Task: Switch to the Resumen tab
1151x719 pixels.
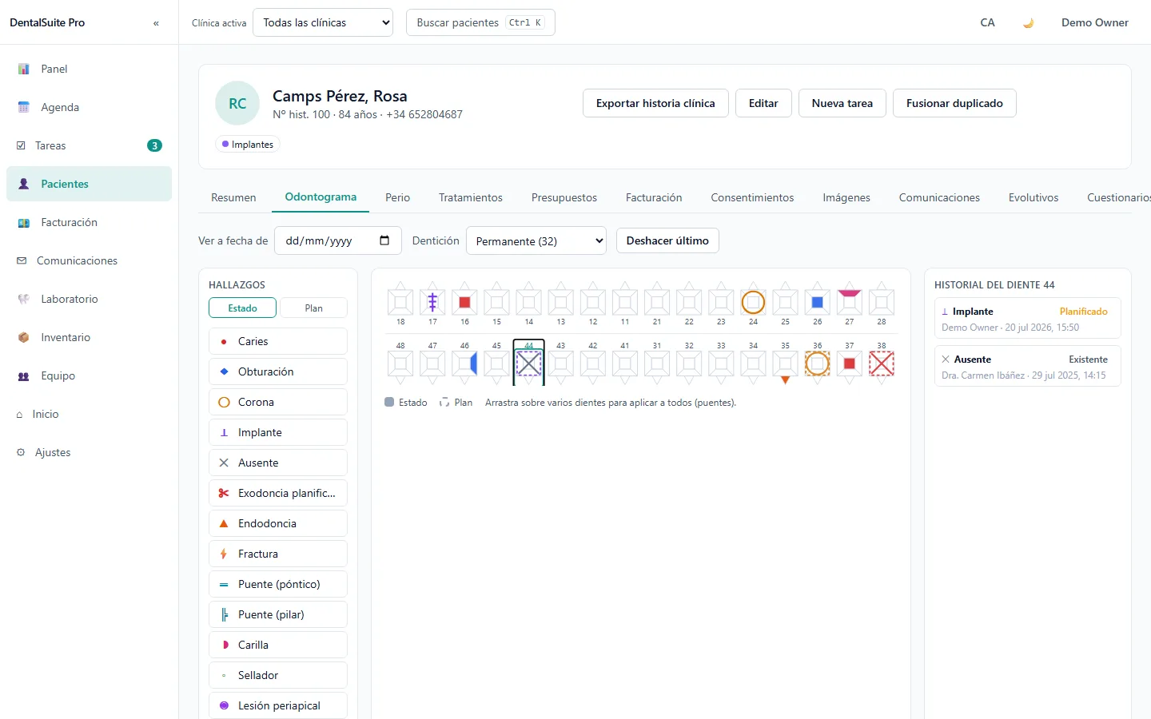Action: click(x=233, y=197)
